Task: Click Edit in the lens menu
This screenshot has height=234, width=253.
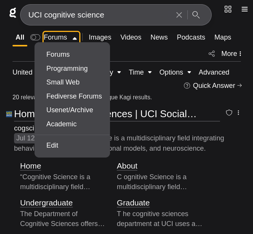Action: pyautogui.click(x=52, y=145)
